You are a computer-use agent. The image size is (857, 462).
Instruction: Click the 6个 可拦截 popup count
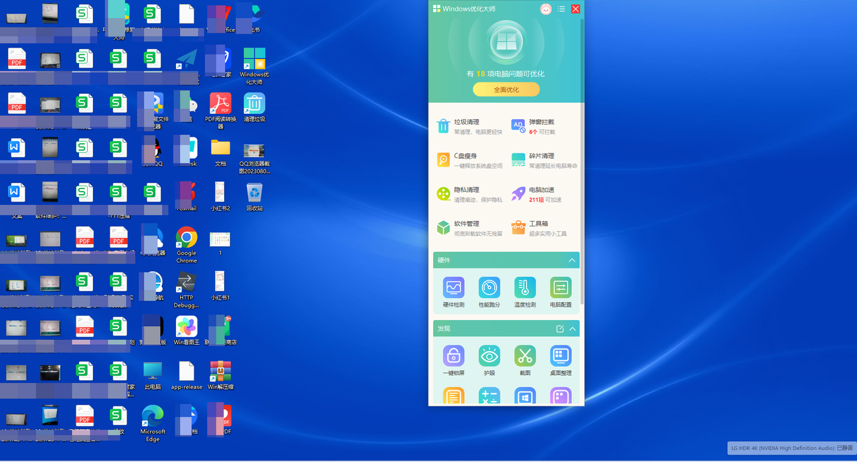coord(542,132)
